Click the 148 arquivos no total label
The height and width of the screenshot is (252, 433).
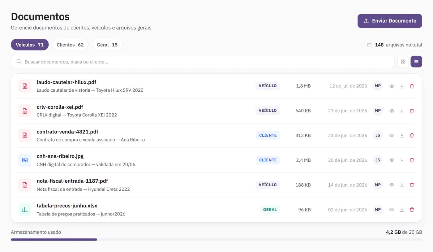398,45
